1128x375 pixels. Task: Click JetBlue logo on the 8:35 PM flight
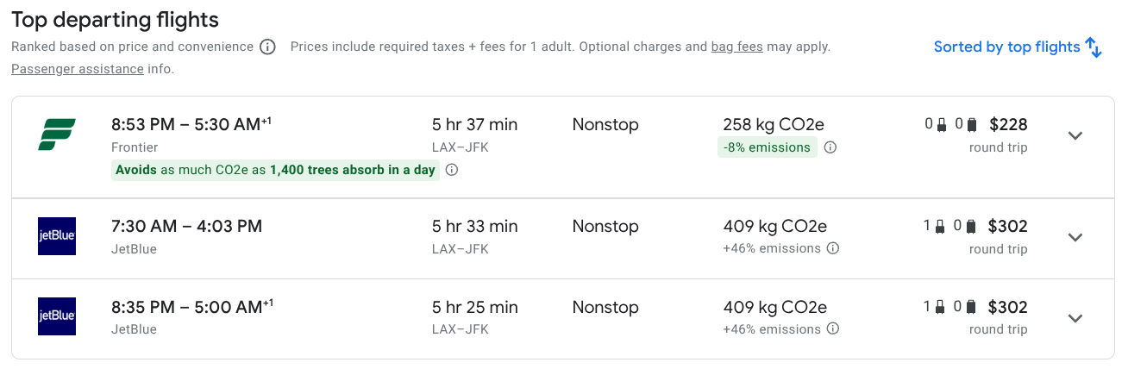coord(57,316)
